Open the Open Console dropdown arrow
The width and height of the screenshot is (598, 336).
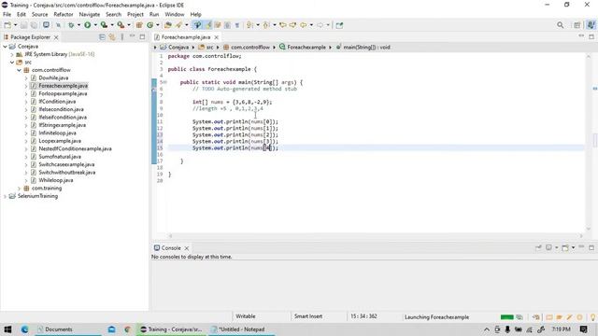pyautogui.click(x=573, y=247)
